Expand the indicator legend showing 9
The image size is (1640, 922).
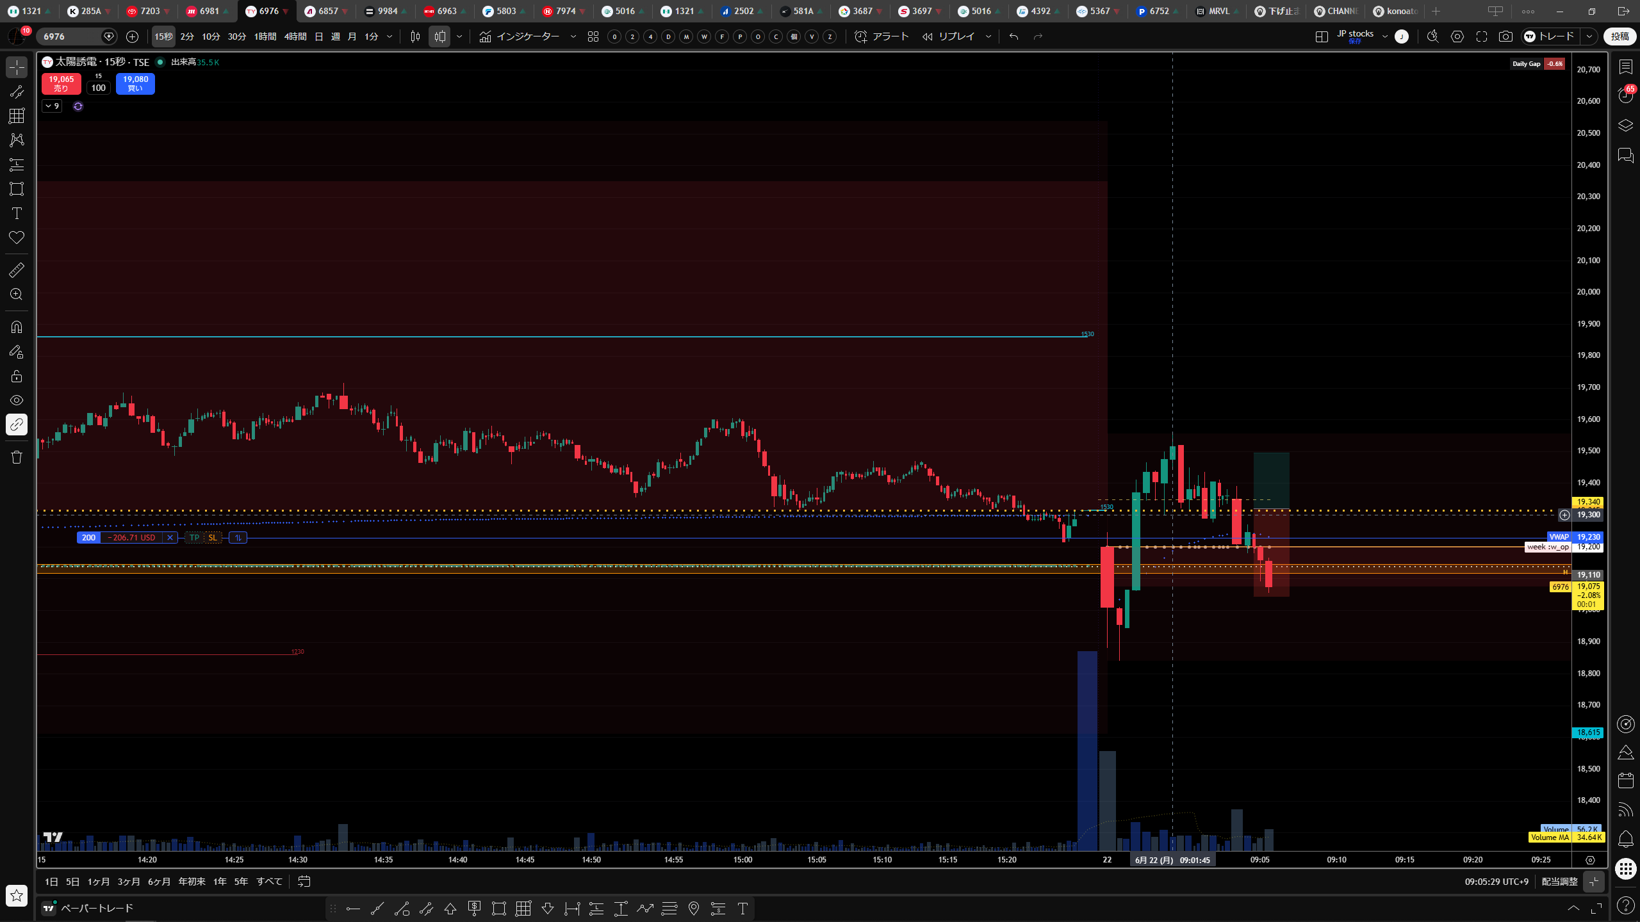pyautogui.click(x=52, y=106)
